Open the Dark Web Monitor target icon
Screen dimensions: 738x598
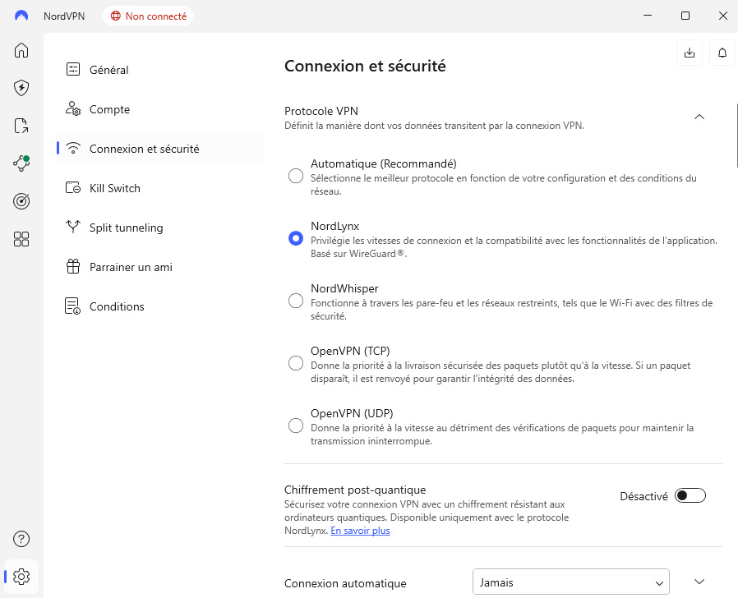coord(21,201)
